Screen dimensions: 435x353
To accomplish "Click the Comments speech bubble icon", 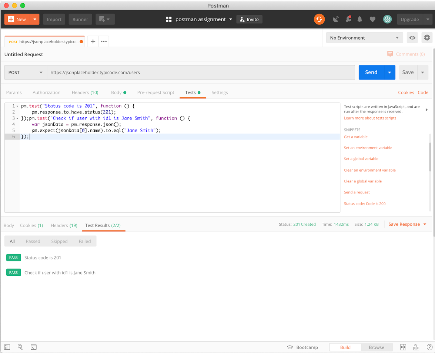I will click(390, 54).
